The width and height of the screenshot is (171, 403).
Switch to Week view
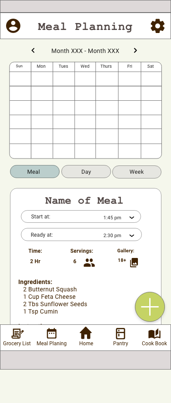137,172
